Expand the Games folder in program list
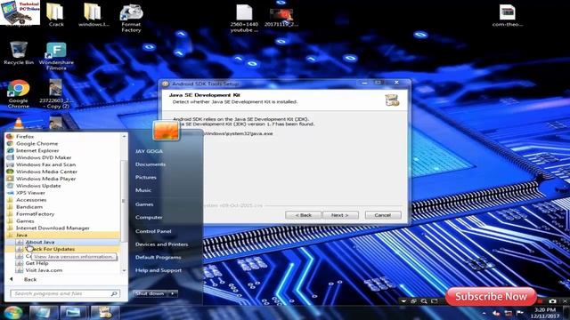 [25, 221]
